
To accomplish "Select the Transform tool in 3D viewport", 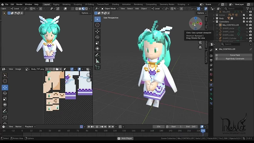I will tap(97, 49).
